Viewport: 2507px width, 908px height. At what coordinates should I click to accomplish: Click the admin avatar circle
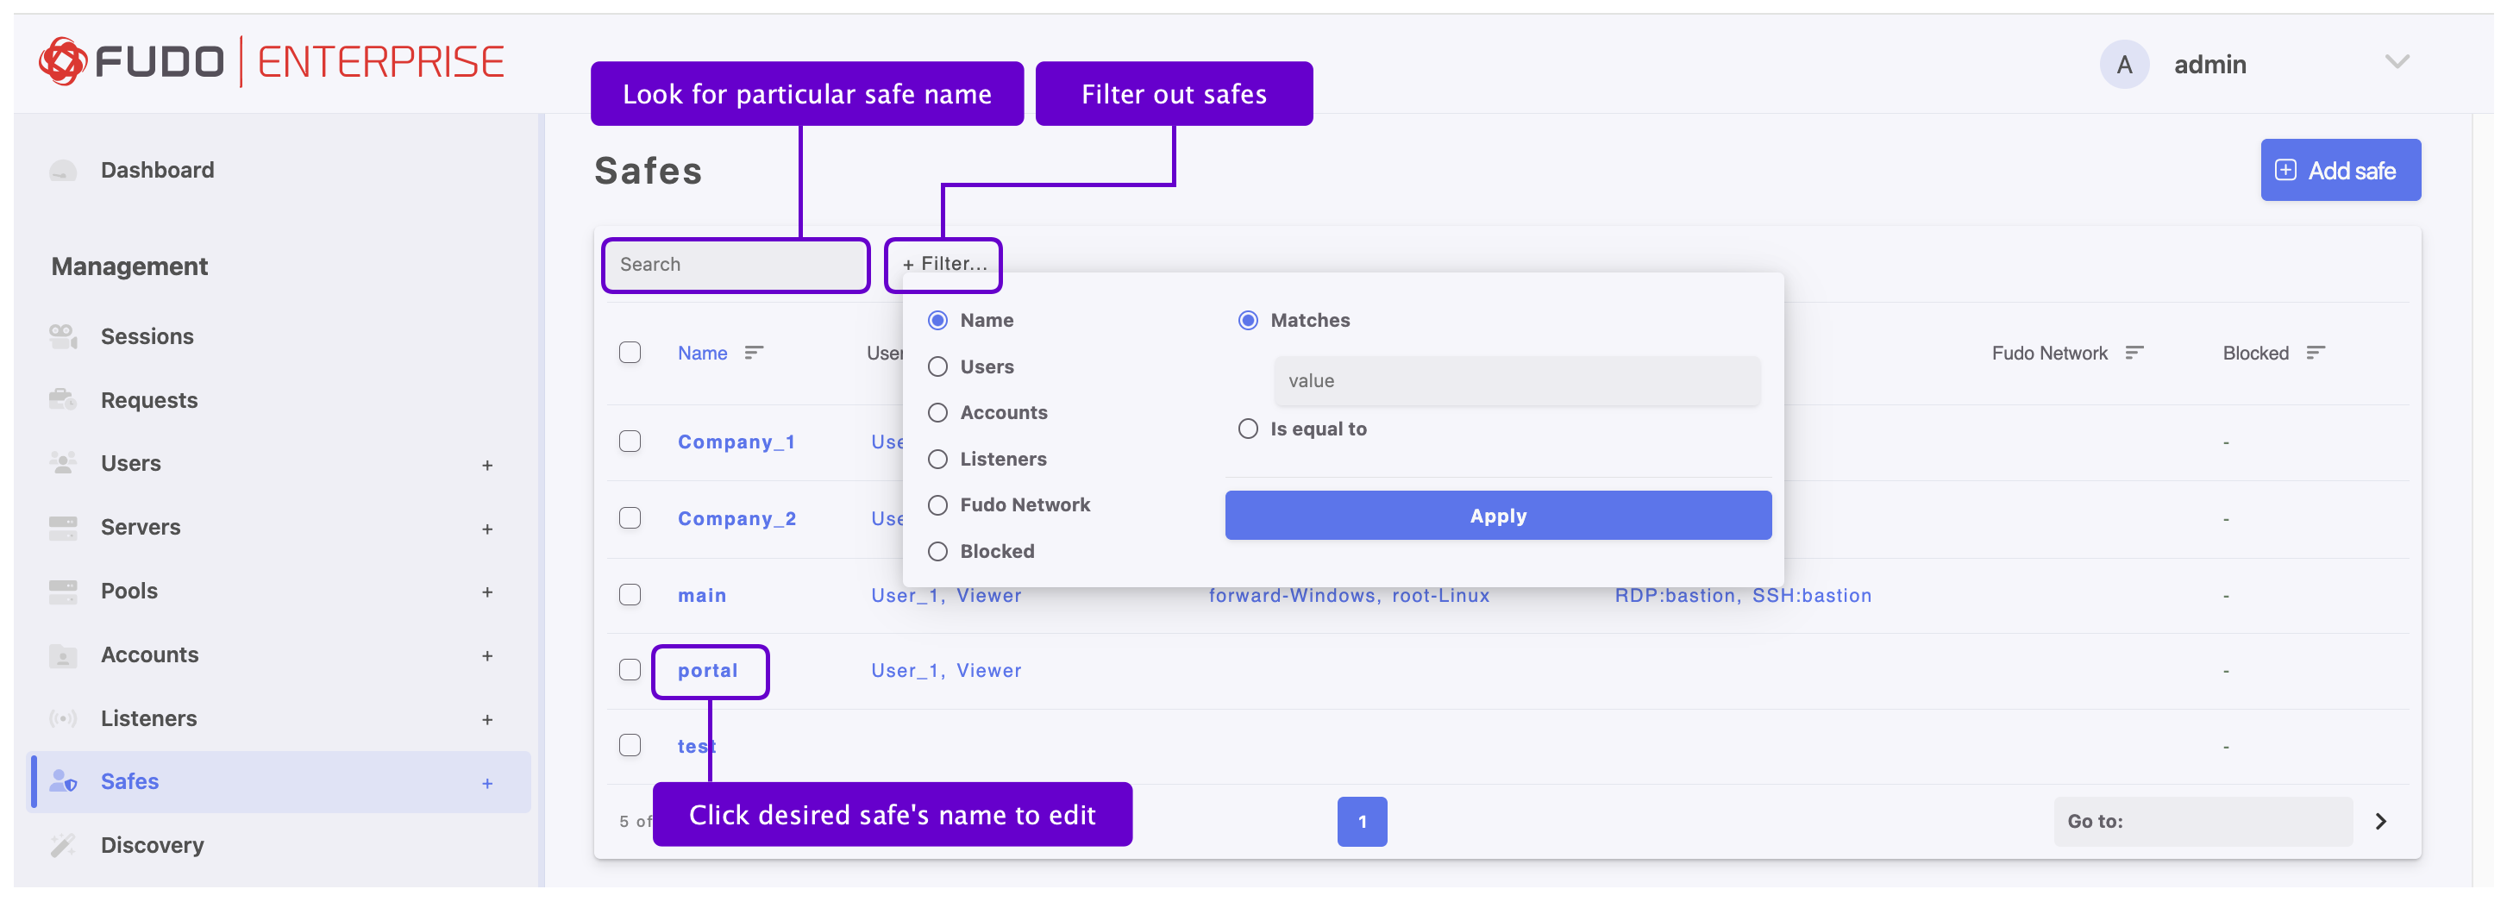pyautogui.click(x=2125, y=64)
